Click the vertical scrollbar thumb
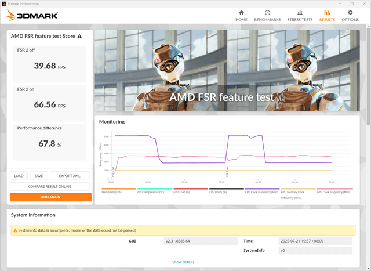 (369, 76)
